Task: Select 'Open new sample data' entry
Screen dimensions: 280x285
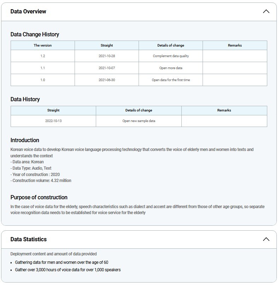Action: click(139, 121)
